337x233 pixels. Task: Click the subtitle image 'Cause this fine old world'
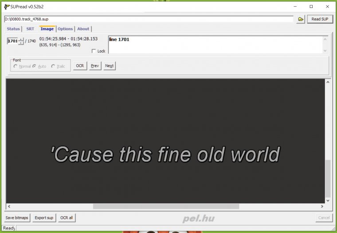pos(165,154)
